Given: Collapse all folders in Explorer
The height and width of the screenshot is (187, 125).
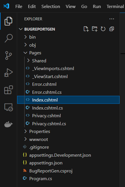Looking at the screenshot, I should pyautogui.click(x=112, y=29).
